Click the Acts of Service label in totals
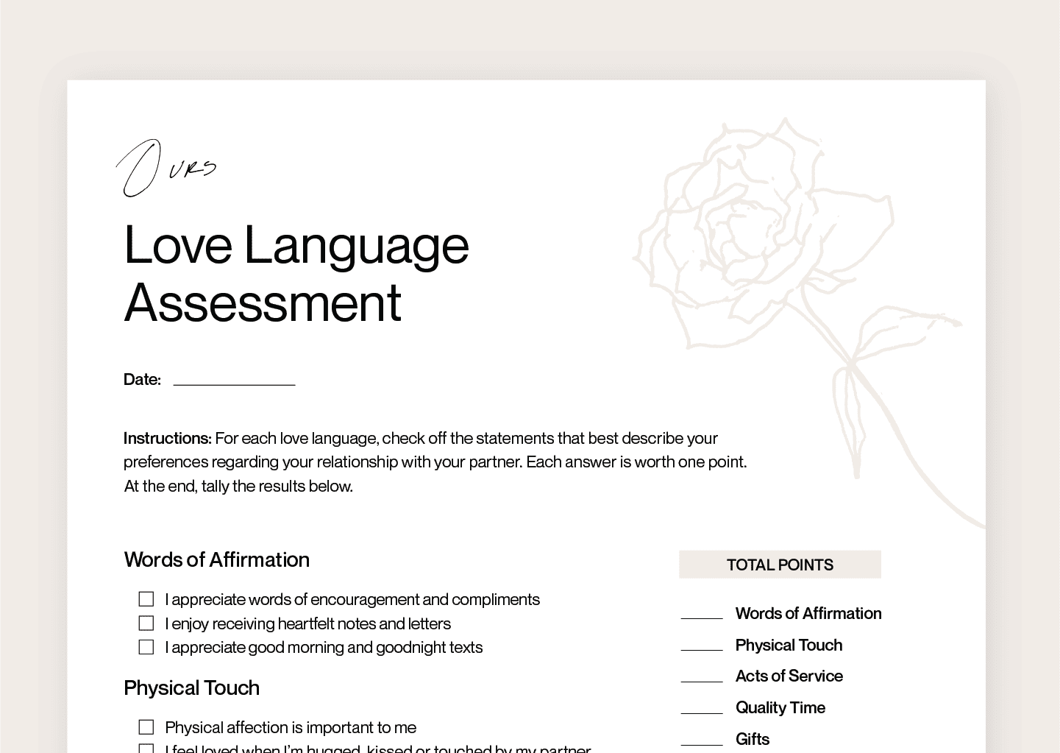 789,676
